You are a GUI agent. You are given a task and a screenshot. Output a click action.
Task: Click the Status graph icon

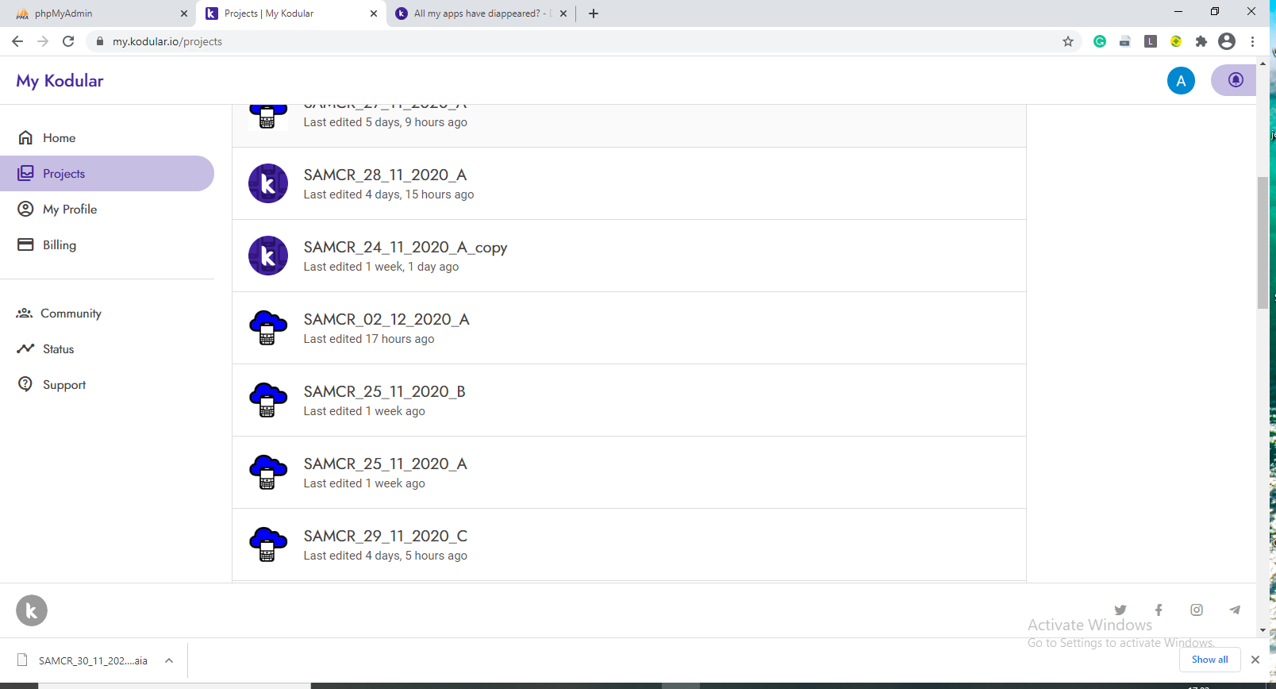click(x=26, y=348)
